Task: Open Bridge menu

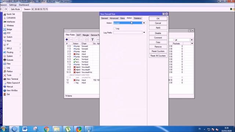Action: coord(9,29)
